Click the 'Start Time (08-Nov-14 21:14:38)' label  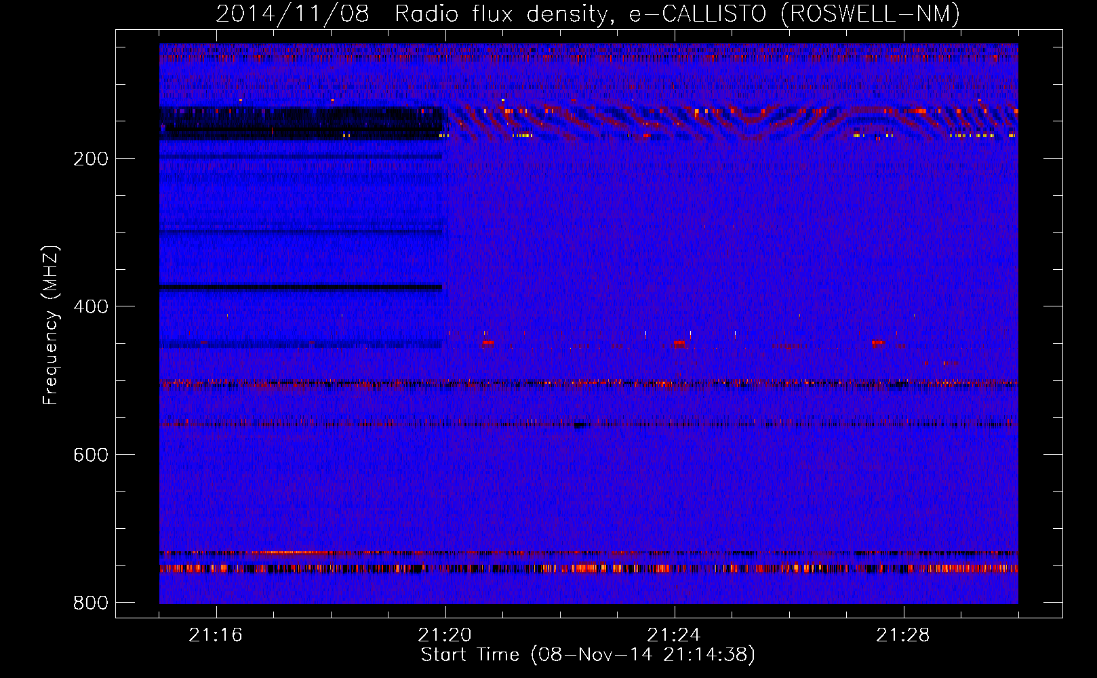pos(588,655)
